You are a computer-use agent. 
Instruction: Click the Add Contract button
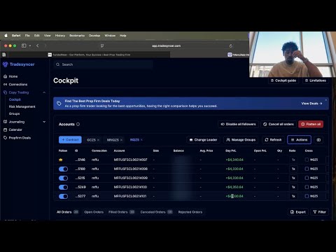click(70, 140)
